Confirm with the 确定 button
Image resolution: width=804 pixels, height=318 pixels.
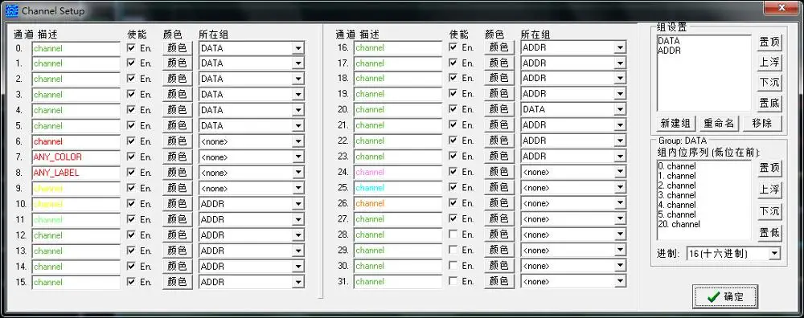tap(725, 297)
